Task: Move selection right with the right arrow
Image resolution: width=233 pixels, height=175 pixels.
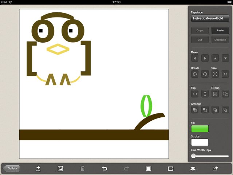Action: 205,58
